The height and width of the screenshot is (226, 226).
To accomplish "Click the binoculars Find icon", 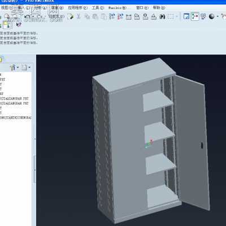I will [162, 16].
